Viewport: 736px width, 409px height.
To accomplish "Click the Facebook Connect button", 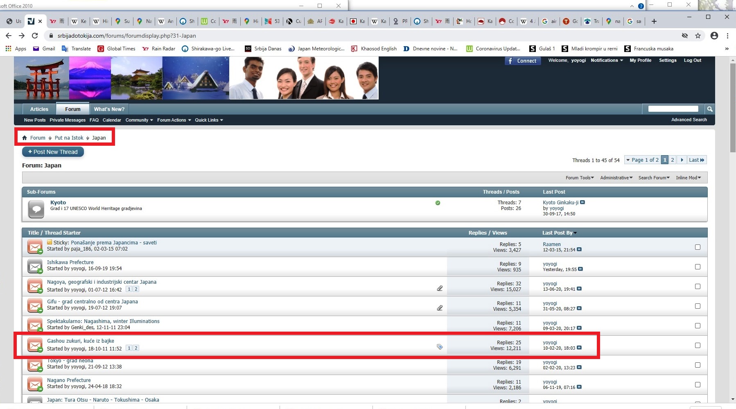I will click(523, 61).
